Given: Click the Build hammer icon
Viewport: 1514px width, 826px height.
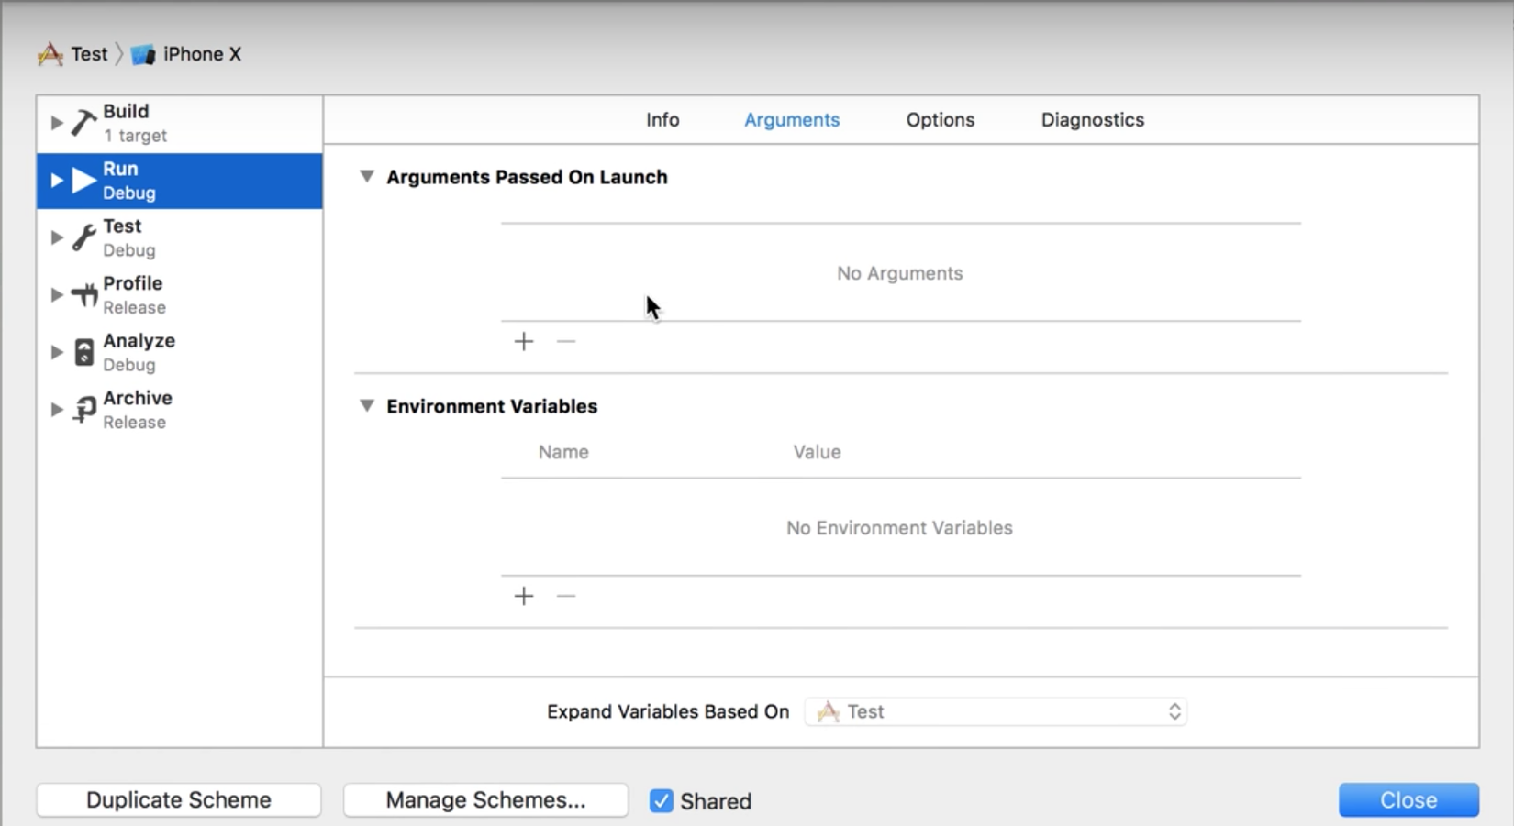Looking at the screenshot, I should coord(83,123).
